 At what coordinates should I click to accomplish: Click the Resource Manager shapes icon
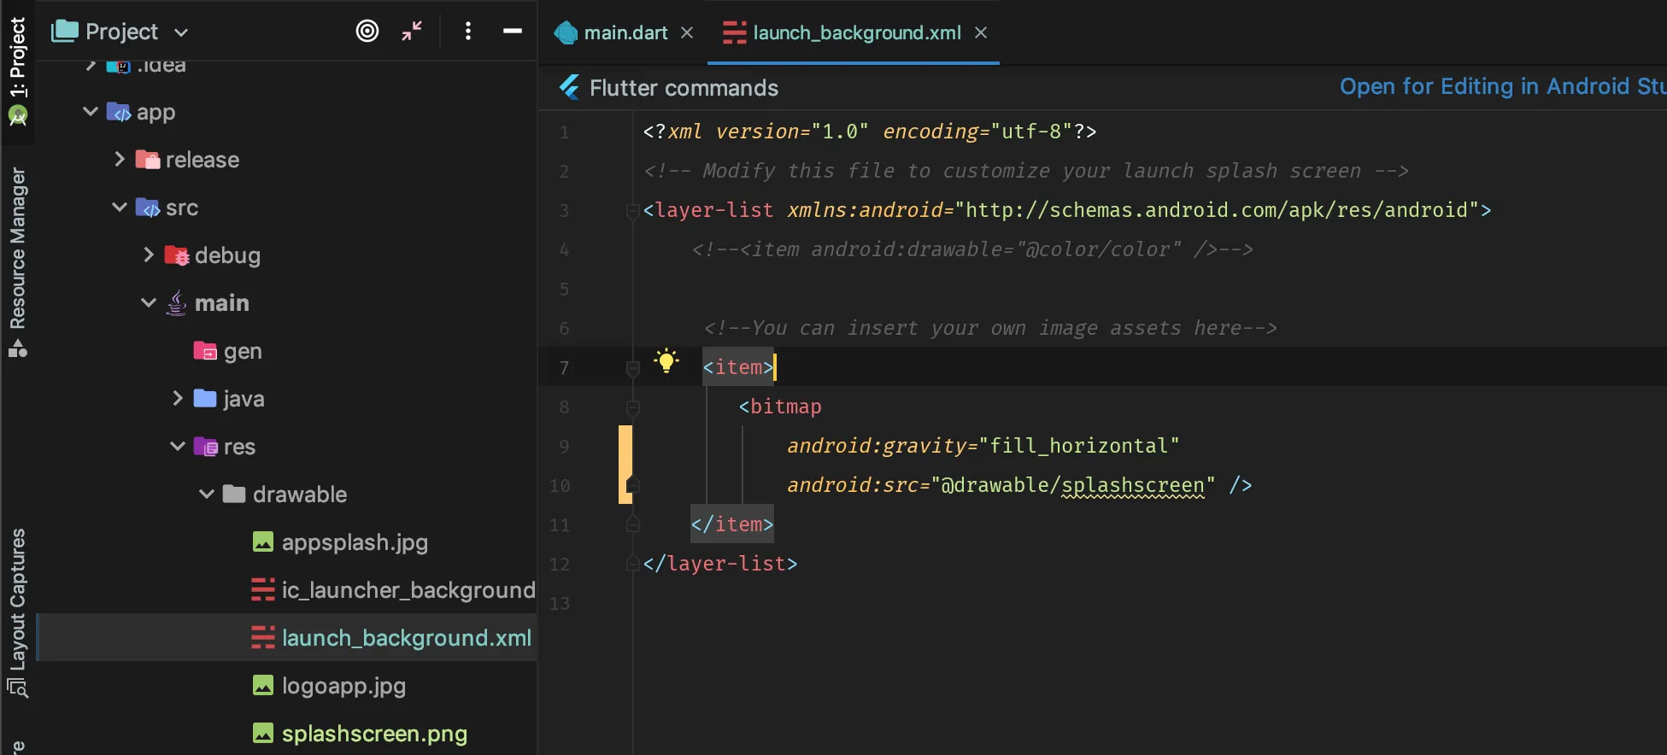click(x=17, y=348)
